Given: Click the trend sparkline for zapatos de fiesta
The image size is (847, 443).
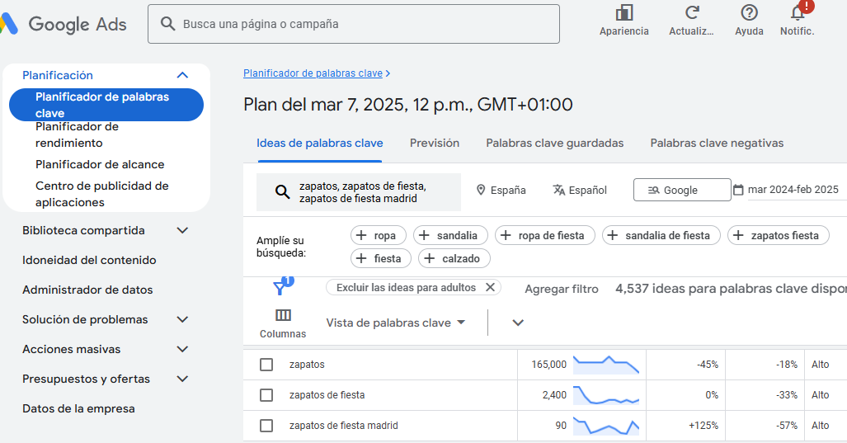Looking at the screenshot, I should pos(606,395).
